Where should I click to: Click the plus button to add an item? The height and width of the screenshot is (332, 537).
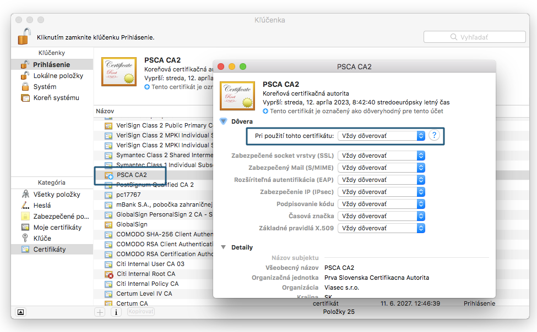click(x=100, y=312)
